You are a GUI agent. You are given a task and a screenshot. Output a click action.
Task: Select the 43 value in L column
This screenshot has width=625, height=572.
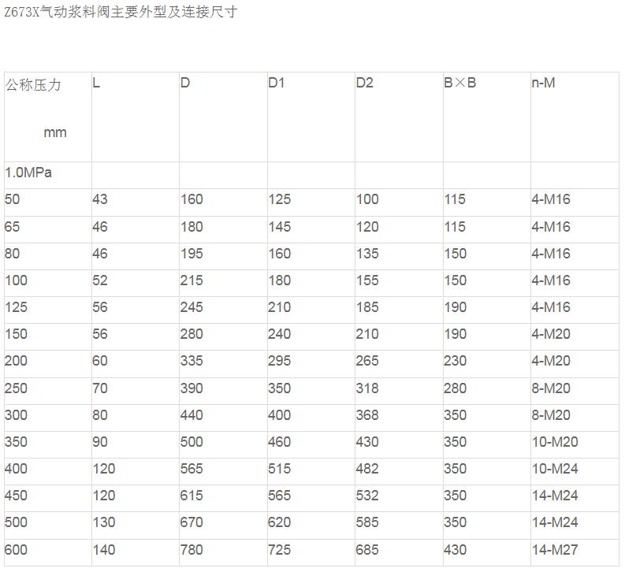coord(100,200)
